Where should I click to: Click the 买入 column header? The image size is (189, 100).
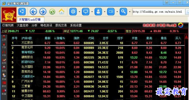pos(178,38)
